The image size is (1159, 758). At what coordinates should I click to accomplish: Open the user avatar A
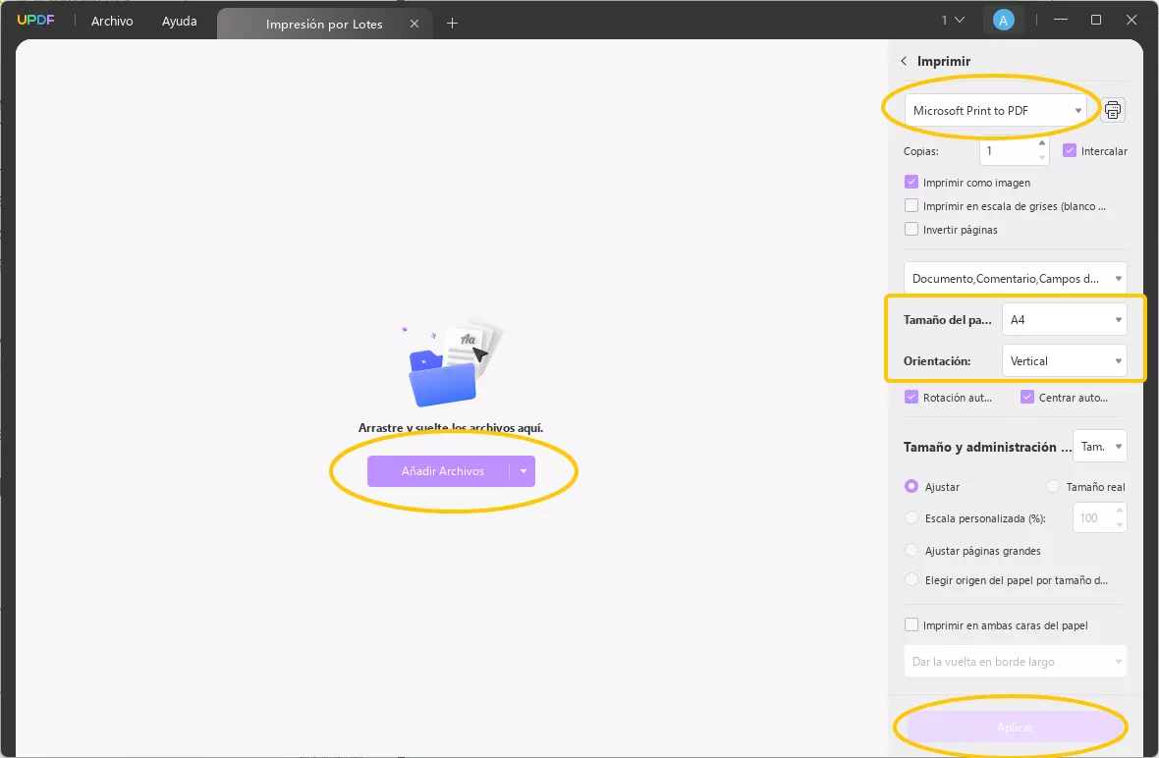pos(1003,21)
